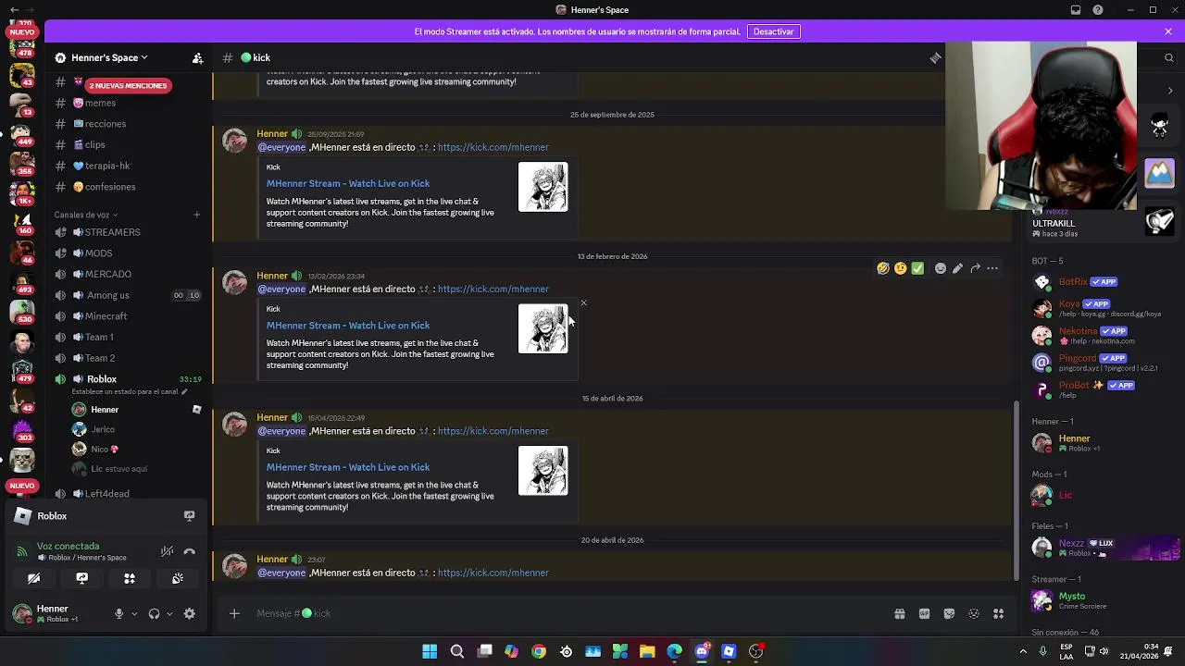Open the kick.com/mhenner link in the 13/02/2026 message
Screen dimensions: 1185x666
493,289
